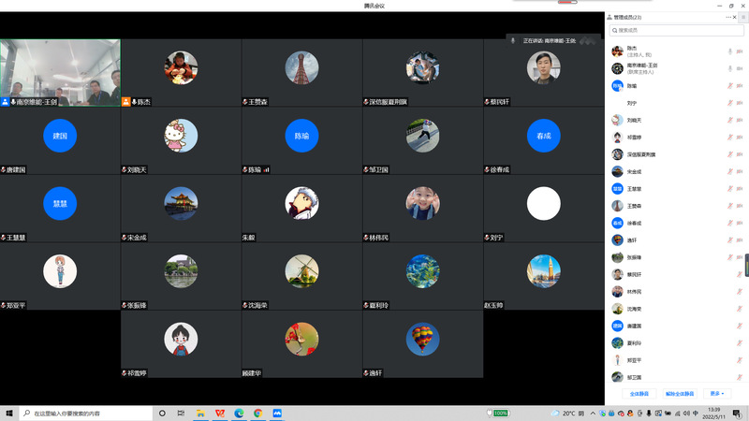Unmute 蔡民轩 microphone icon in member list
This screenshot has width=749, height=421.
[x=740, y=274]
